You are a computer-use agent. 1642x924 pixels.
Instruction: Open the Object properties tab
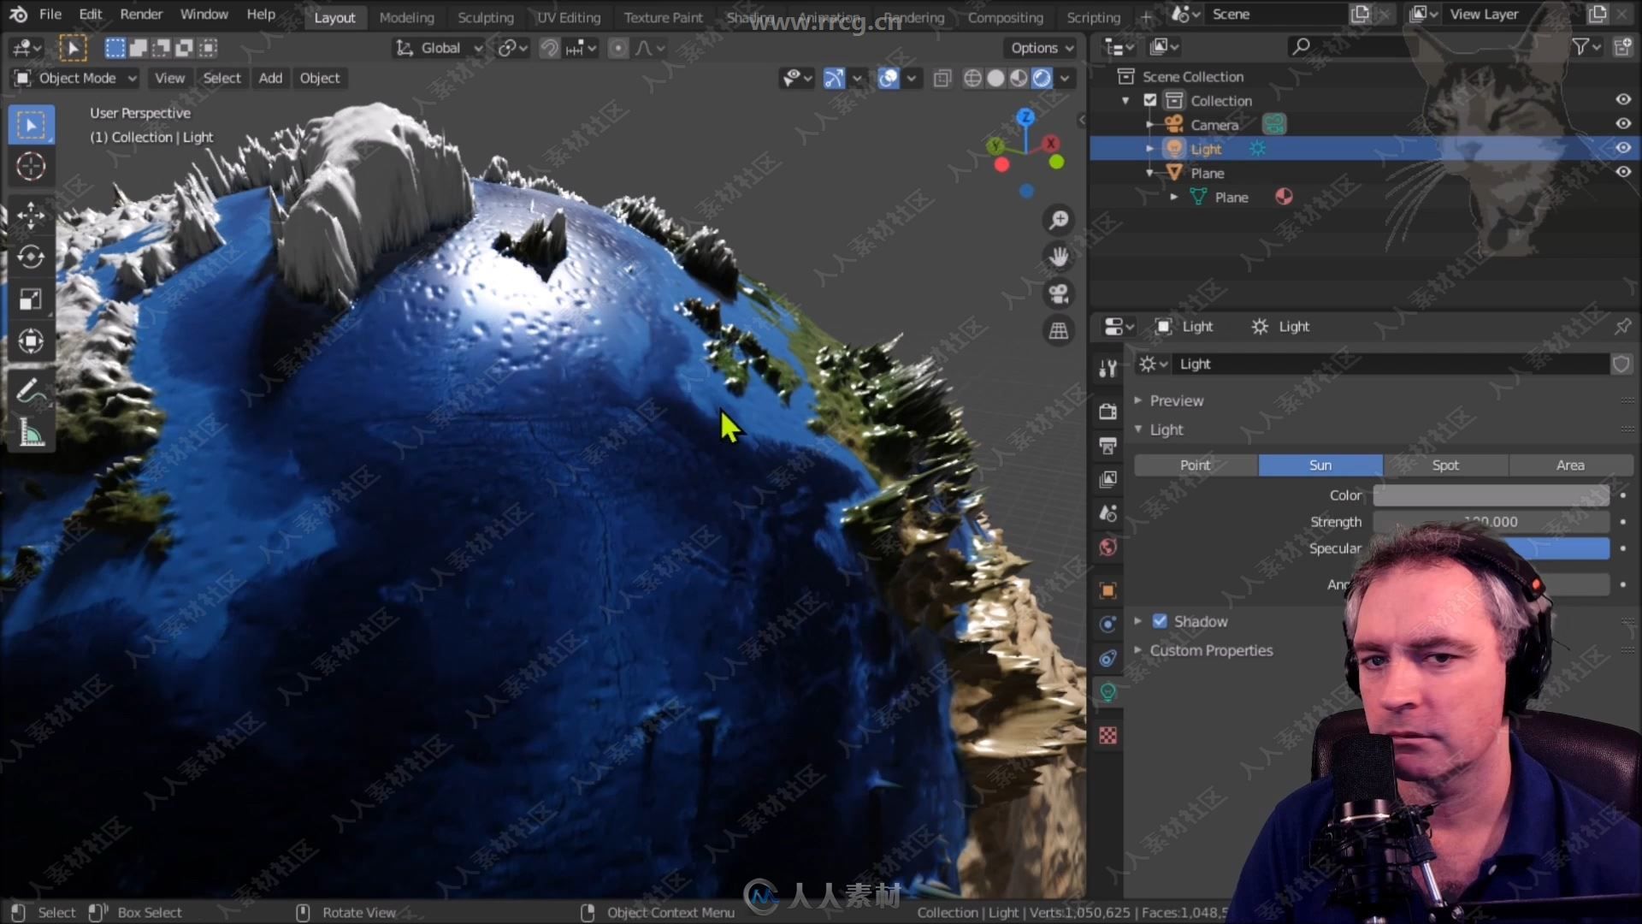(1107, 590)
